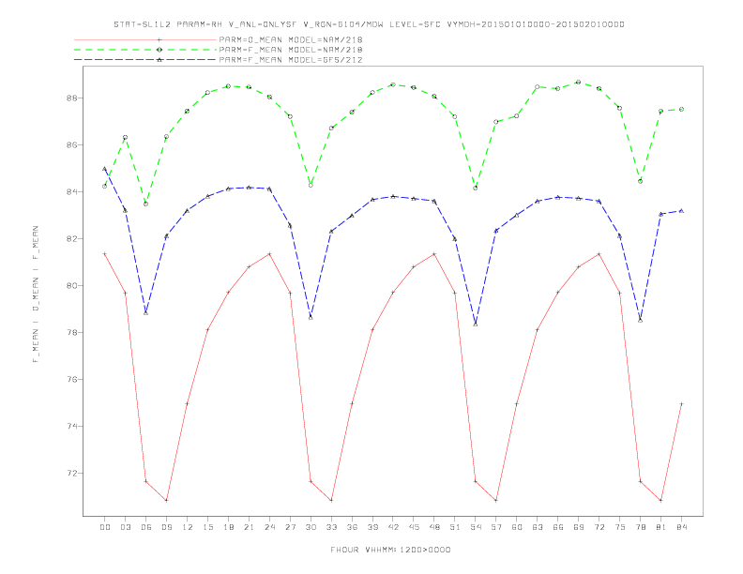Click y-axis tick label 86
The image size is (743, 574).
[x=74, y=145]
